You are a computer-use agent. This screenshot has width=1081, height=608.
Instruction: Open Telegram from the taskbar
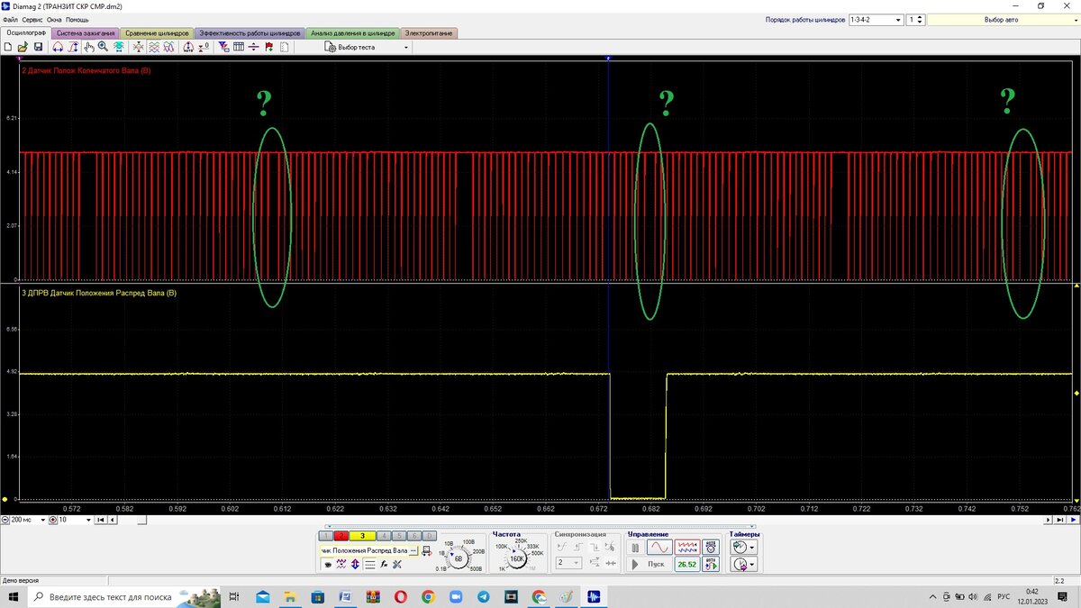coord(483,596)
